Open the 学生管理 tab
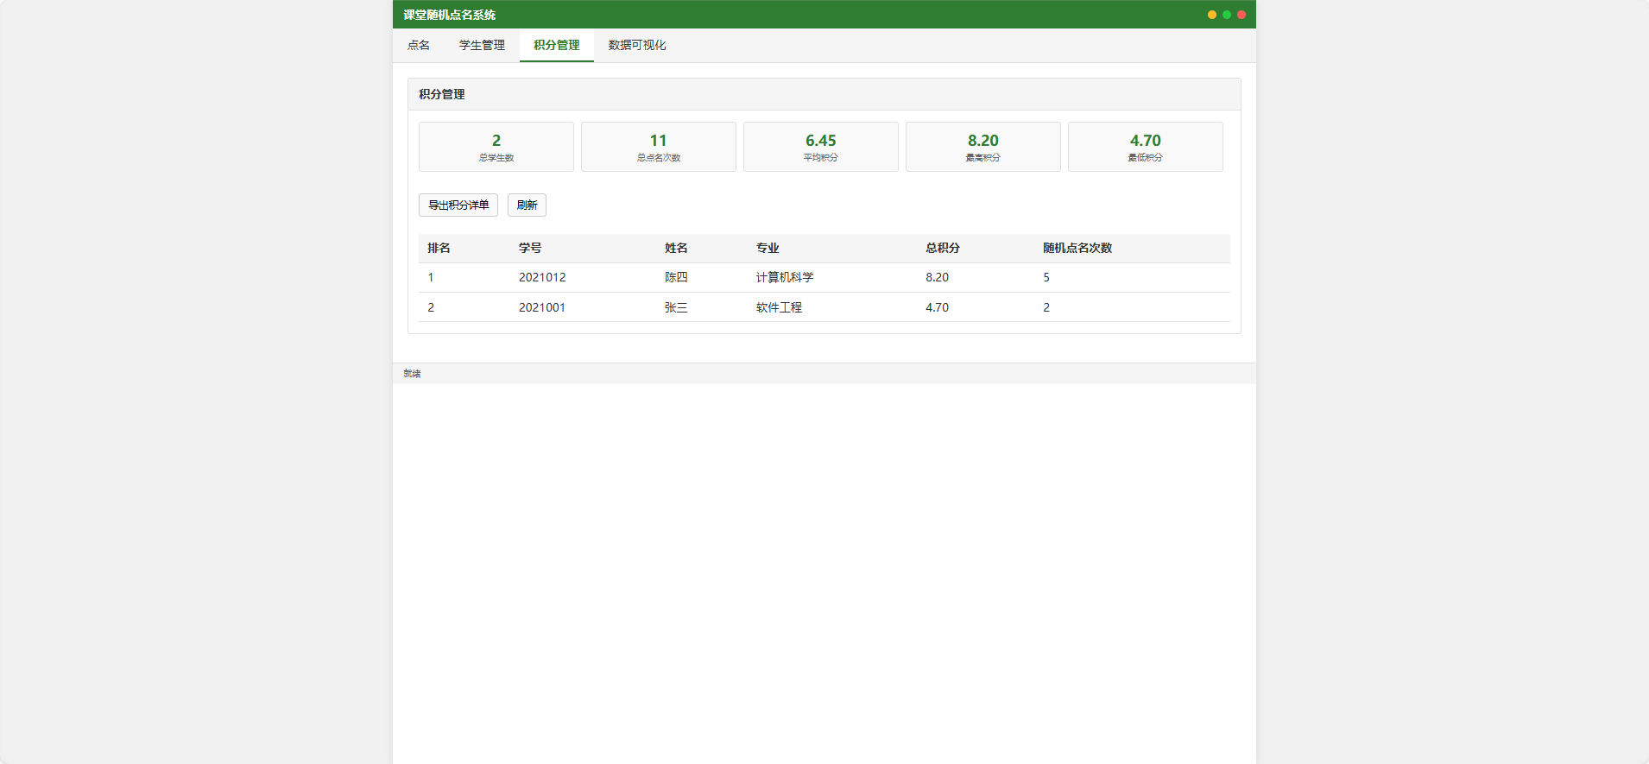This screenshot has height=764, width=1649. tap(482, 45)
